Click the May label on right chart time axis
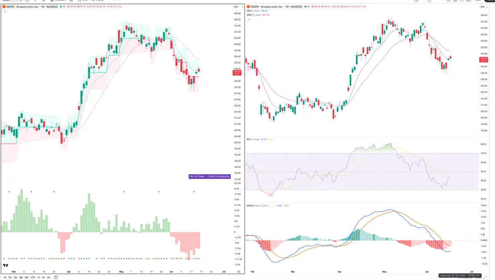495x280 pixels. point(384,272)
